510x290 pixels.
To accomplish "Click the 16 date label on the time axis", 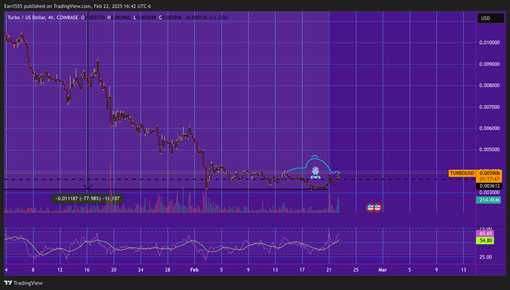I will [87, 270].
